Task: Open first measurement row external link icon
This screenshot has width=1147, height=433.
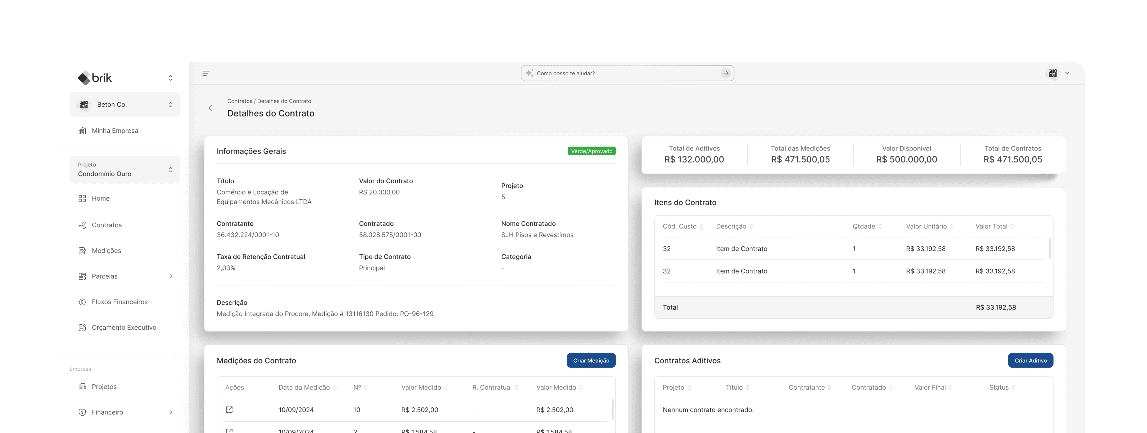Action: click(x=229, y=409)
